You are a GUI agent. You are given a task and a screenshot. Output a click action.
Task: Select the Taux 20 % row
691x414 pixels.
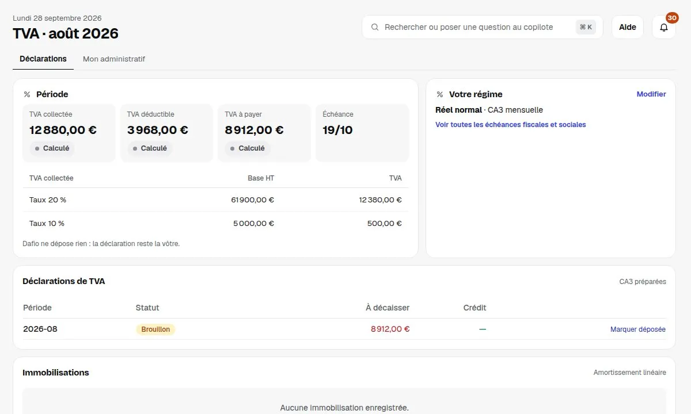pos(215,200)
